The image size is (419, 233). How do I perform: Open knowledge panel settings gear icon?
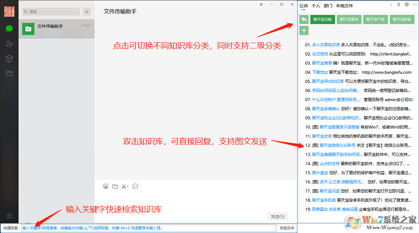[407, 5]
